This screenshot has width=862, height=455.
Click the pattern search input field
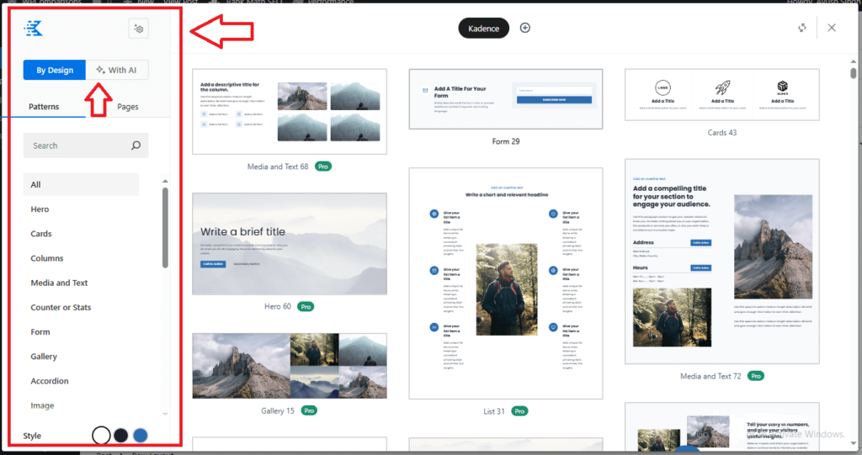[x=77, y=145]
